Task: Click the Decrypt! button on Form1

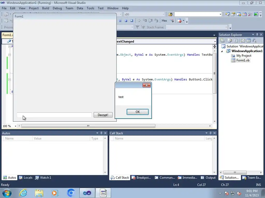Action: [x=103, y=115]
